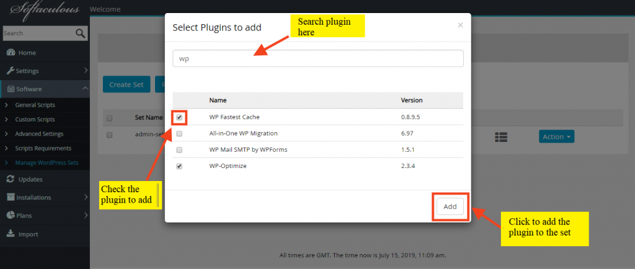
Task: Click the Plans pie chart icon
Action: coord(11,216)
